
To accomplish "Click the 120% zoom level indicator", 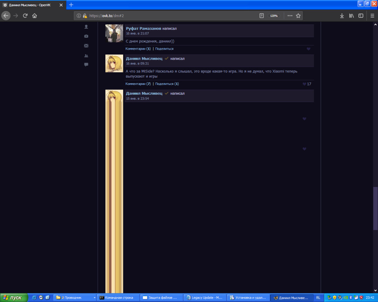I will tap(274, 16).
